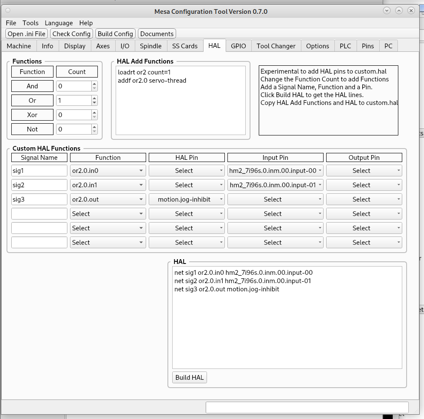424x419 pixels.
Task: Switch to the Display tab
Action: pyautogui.click(x=75, y=46)
